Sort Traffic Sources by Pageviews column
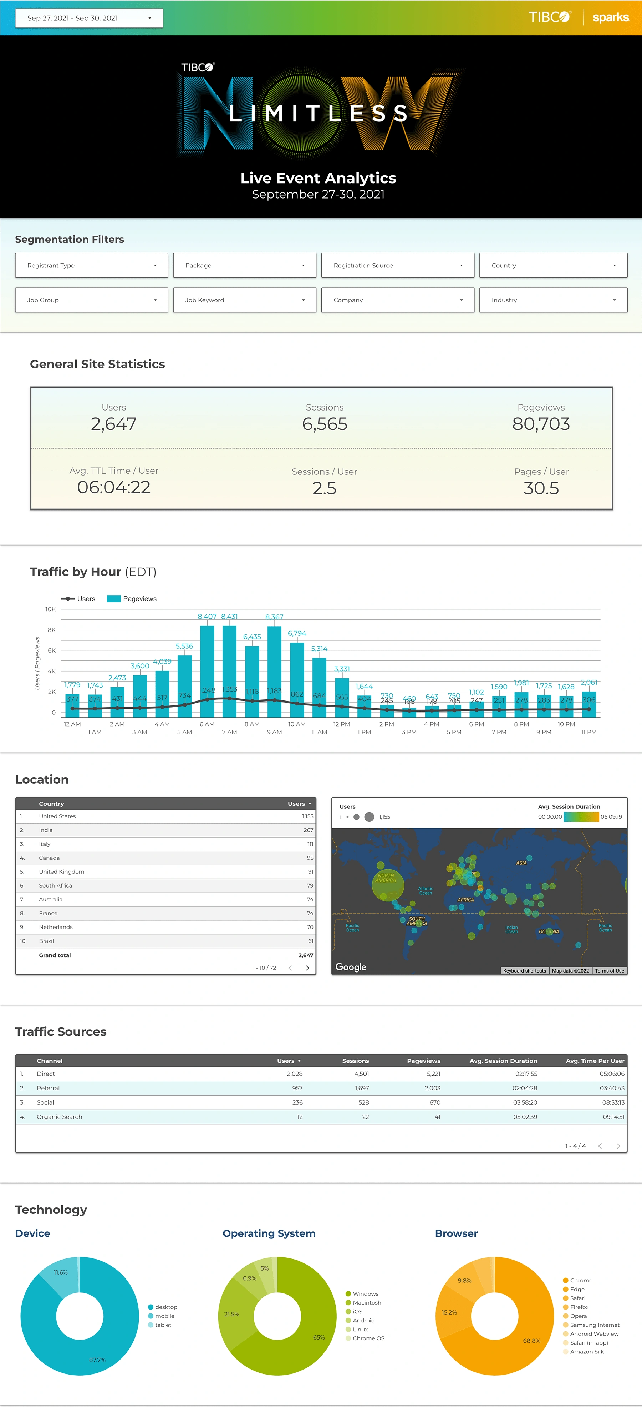Screen dimensions: 642x1407 (x=423, y=1061)
